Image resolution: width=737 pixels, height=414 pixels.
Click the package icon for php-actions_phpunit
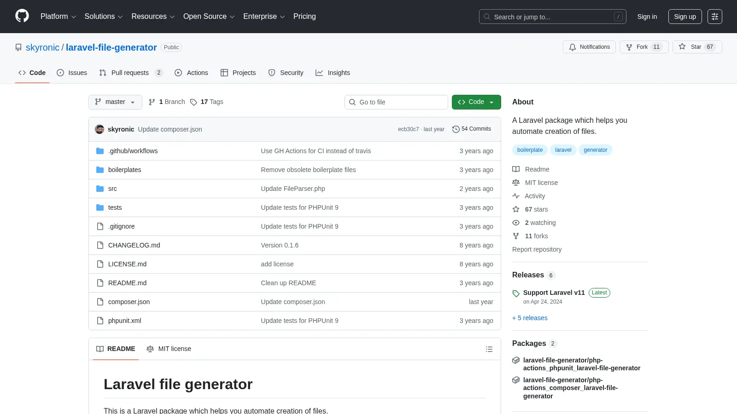point(516,360)
